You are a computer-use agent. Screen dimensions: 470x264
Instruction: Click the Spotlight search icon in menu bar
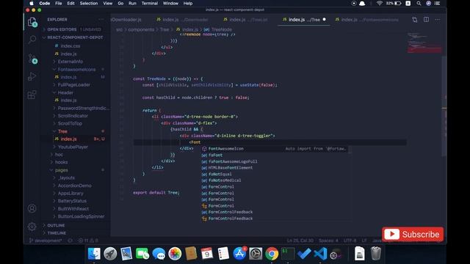pos(419,3)
